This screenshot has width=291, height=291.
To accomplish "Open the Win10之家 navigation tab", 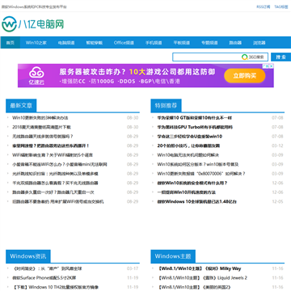I will click(x=36, y=43).
